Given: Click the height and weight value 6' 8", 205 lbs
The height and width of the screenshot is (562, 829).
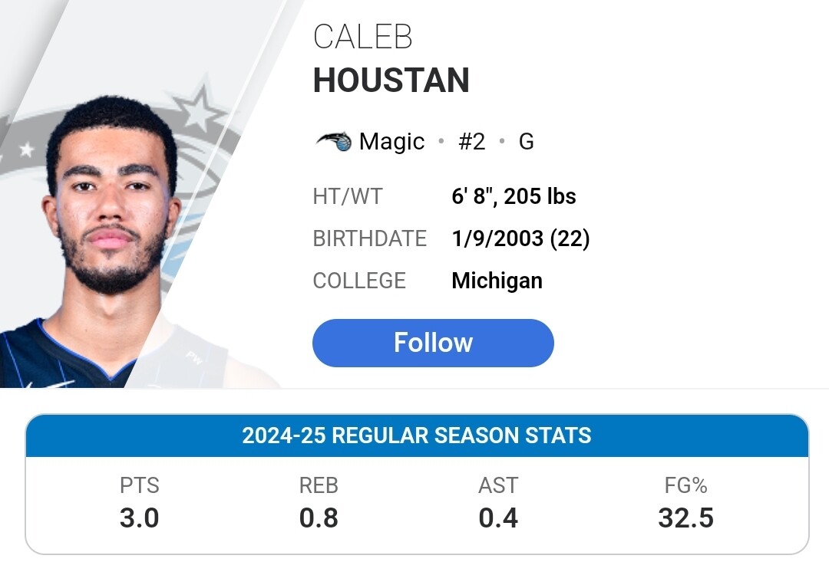Looking at the screenshot, I should [x=514, y=196].
